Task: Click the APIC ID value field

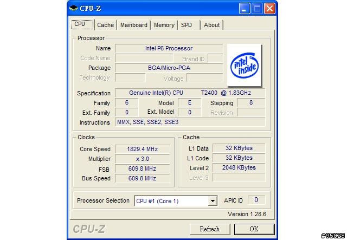Action: point(256,200)
